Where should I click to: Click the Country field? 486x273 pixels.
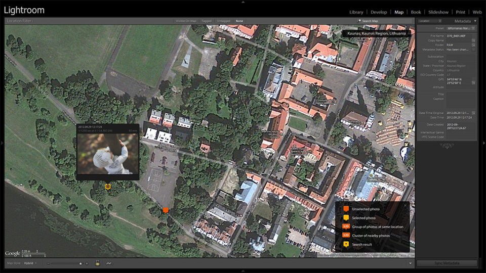click(461, 70)
